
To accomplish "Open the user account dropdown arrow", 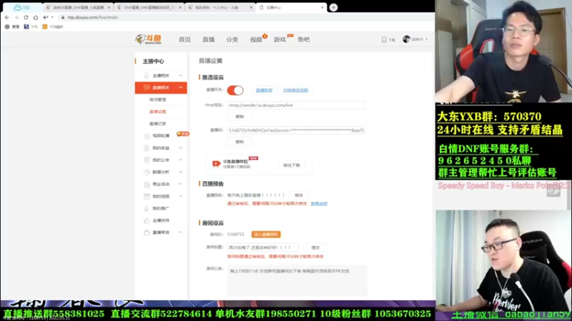I will [x=426, y=39].
